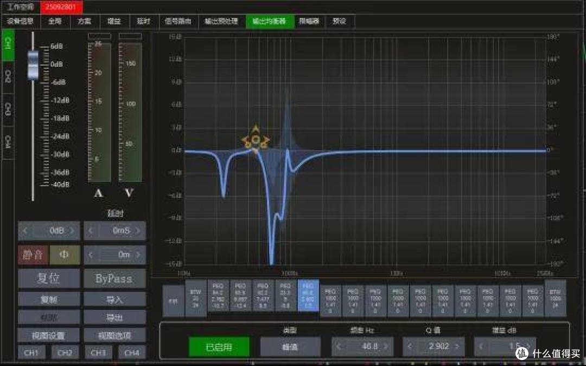Decrease distance with 0m left arrow
The height and width of the screenshot is (366, 586).
tap(91, 255)
